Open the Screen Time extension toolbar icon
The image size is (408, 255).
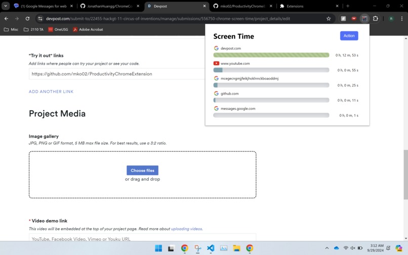click(x=364, y=19)
